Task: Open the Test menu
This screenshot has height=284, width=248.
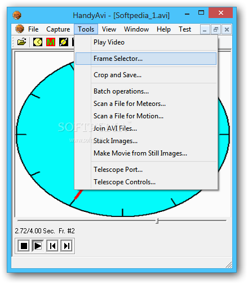Action: (185, 29)
